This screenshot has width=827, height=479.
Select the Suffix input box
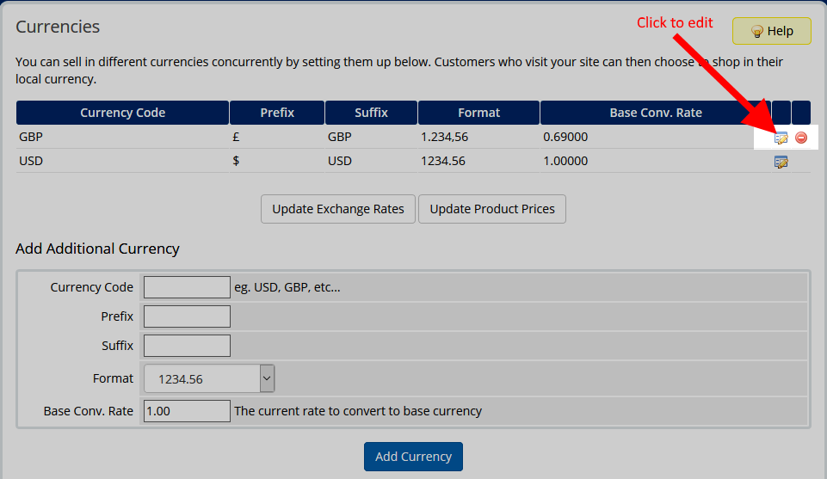pos(187,346)
